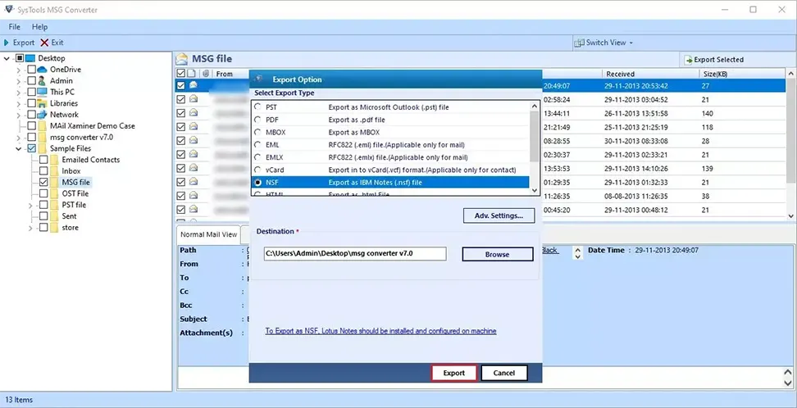This screenshot has height=408, width=797.
Task: Click the MAil Xaminer Demo Case folder icon
Action: click(x=43, y=126)
